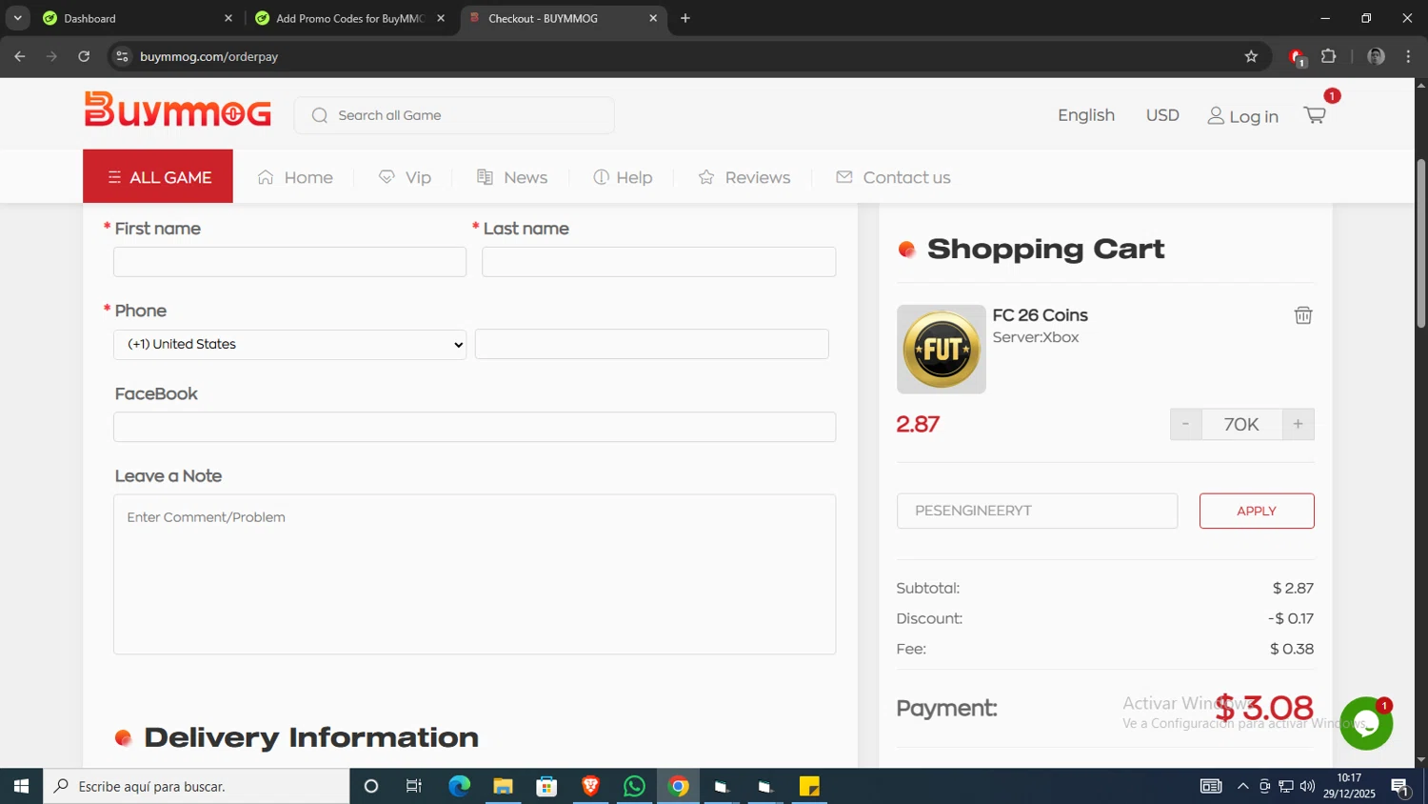Go back to the previous page
This screenshot has height=804, width=1428.
[20, 56]
